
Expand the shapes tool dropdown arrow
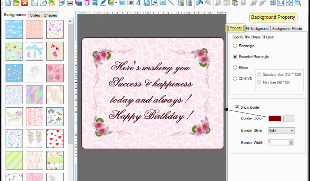point(116,3)
